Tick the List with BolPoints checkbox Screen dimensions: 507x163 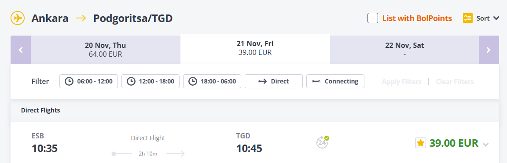373,18
